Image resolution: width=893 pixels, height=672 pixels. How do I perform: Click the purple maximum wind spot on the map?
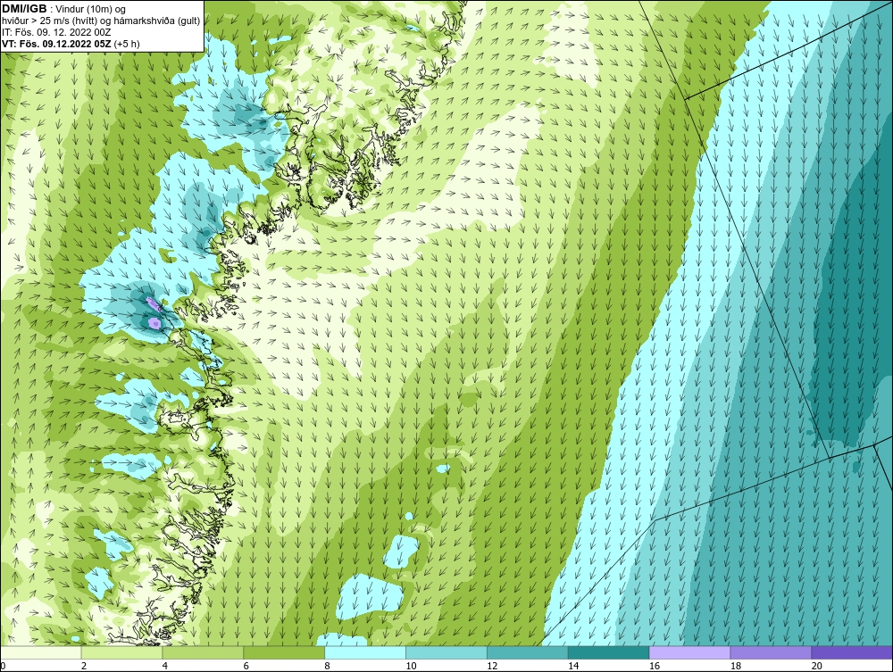(154, 323)
